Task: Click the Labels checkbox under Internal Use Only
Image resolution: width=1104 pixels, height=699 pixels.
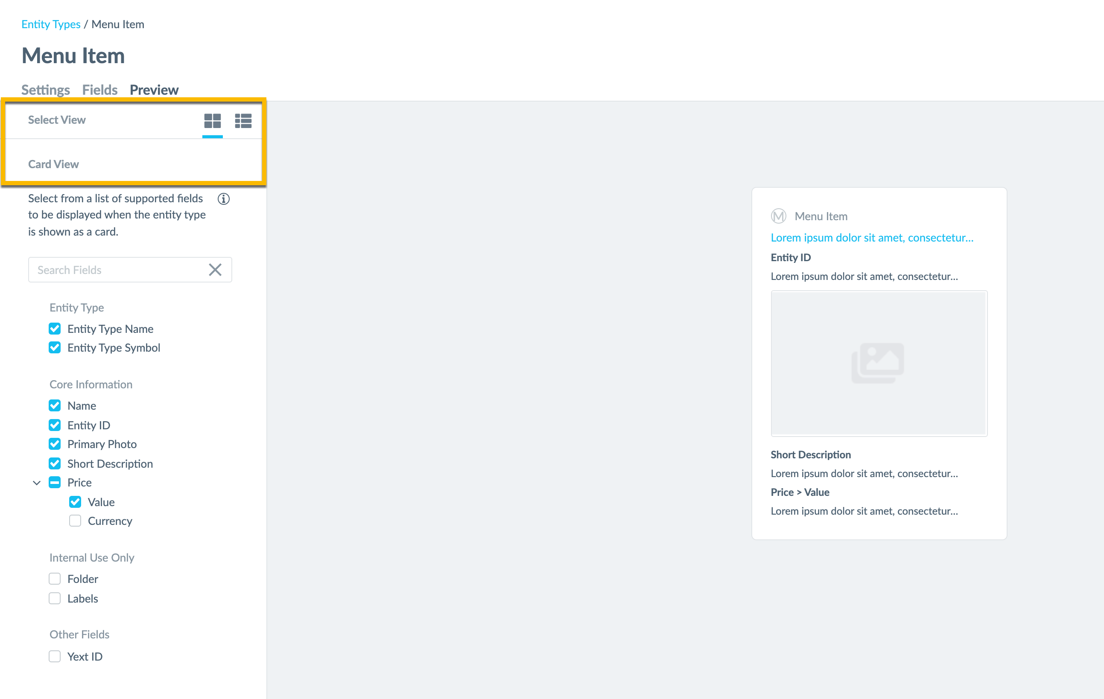Action: [55, 597]
